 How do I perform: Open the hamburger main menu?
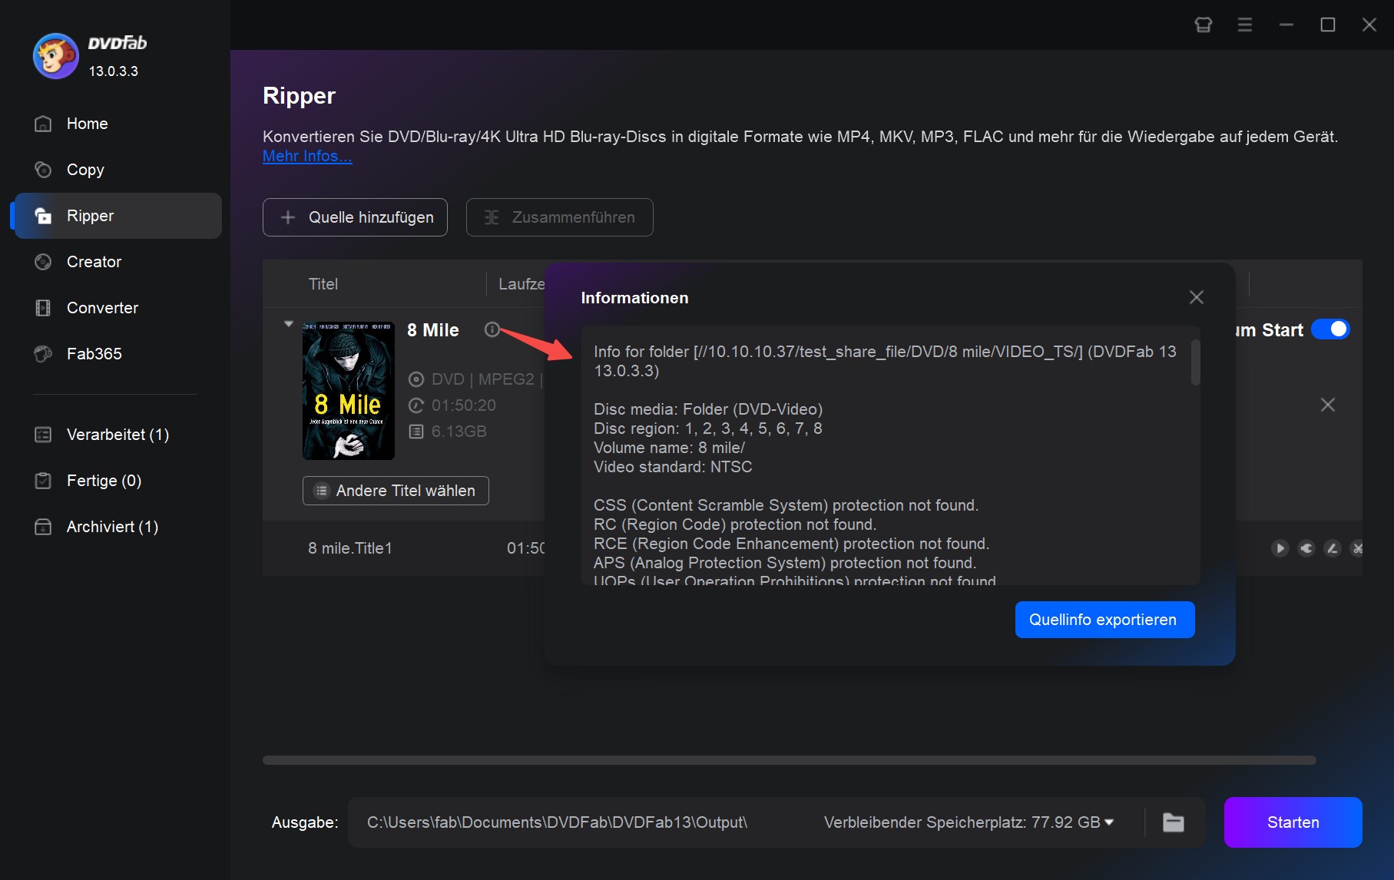tap(1245, 25)
